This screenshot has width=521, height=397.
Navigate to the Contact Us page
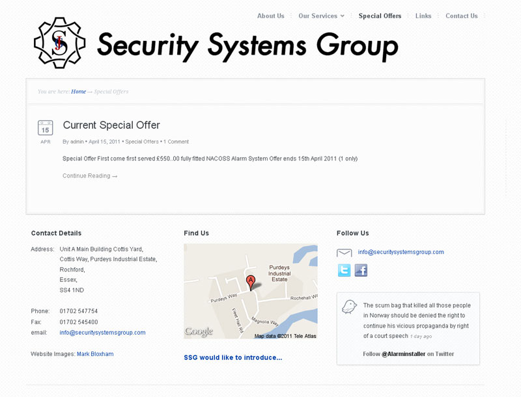461,16
